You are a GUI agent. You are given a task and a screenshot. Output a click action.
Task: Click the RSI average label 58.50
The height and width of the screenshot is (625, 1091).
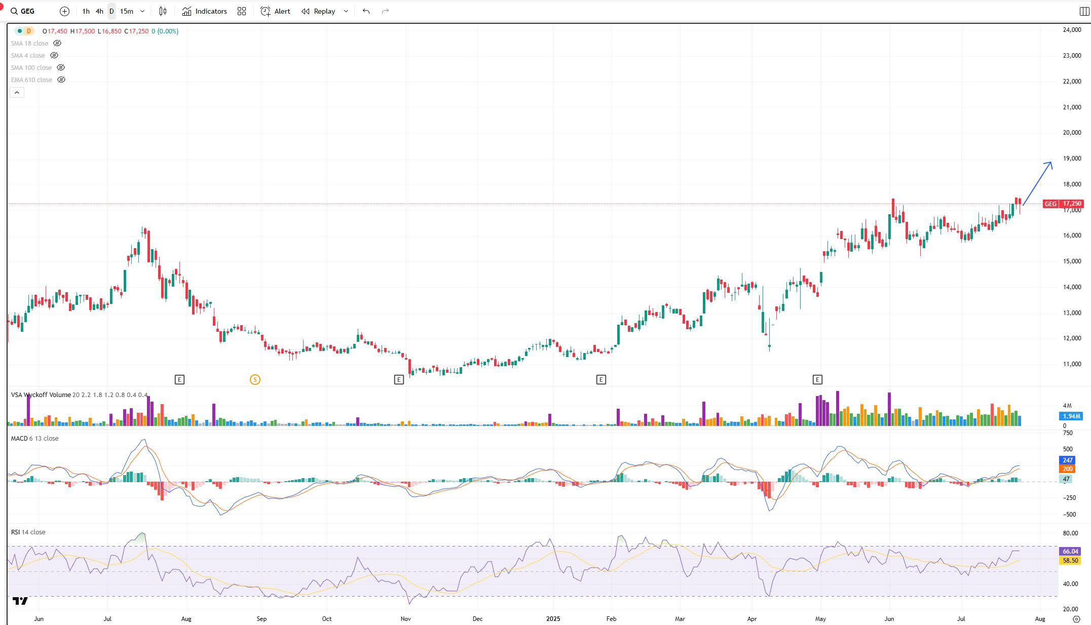coord(1070,561)
